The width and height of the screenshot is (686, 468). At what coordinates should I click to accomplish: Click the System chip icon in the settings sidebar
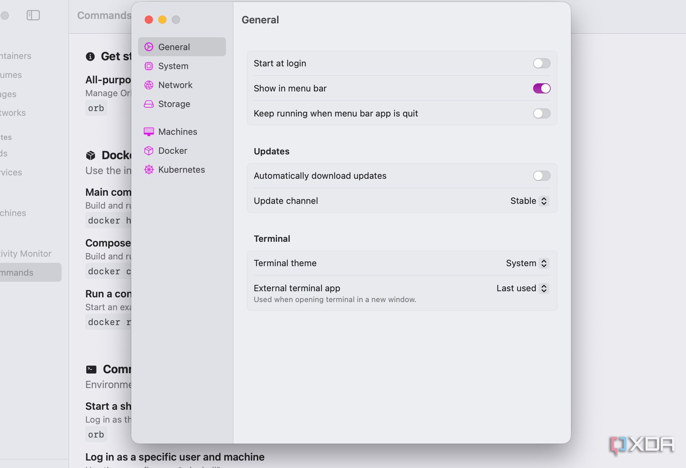click(149, 66)
